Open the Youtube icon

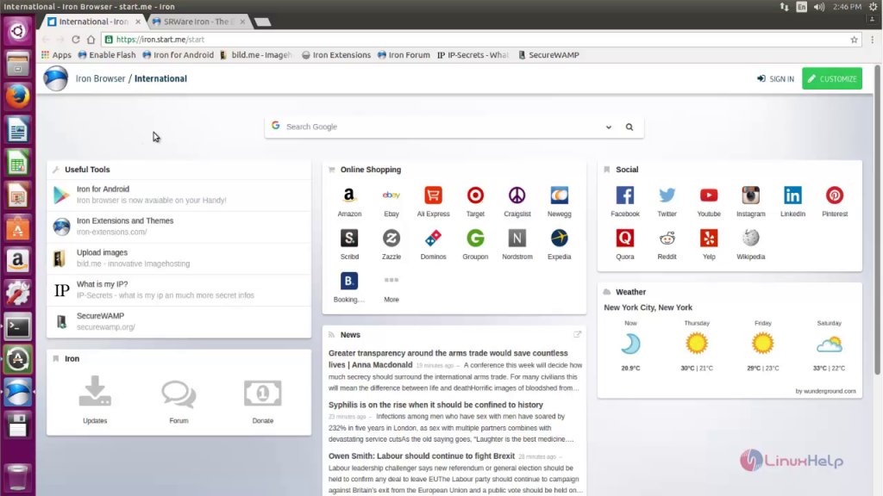[709, 195]
